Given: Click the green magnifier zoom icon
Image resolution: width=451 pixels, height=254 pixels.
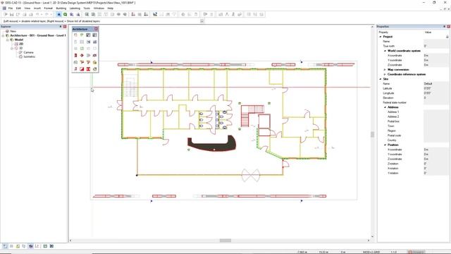Looking at the screenshot, I should tap(66, 14).
